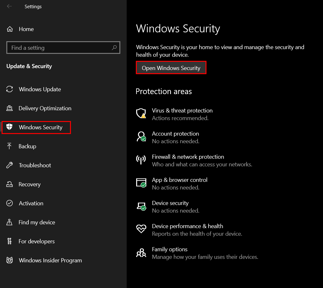Image resolution: width=323 pixels, height=288 pixels.
Task: Click the Device security laptop icon
Action: pyautogui.click(x=141, y=206)
